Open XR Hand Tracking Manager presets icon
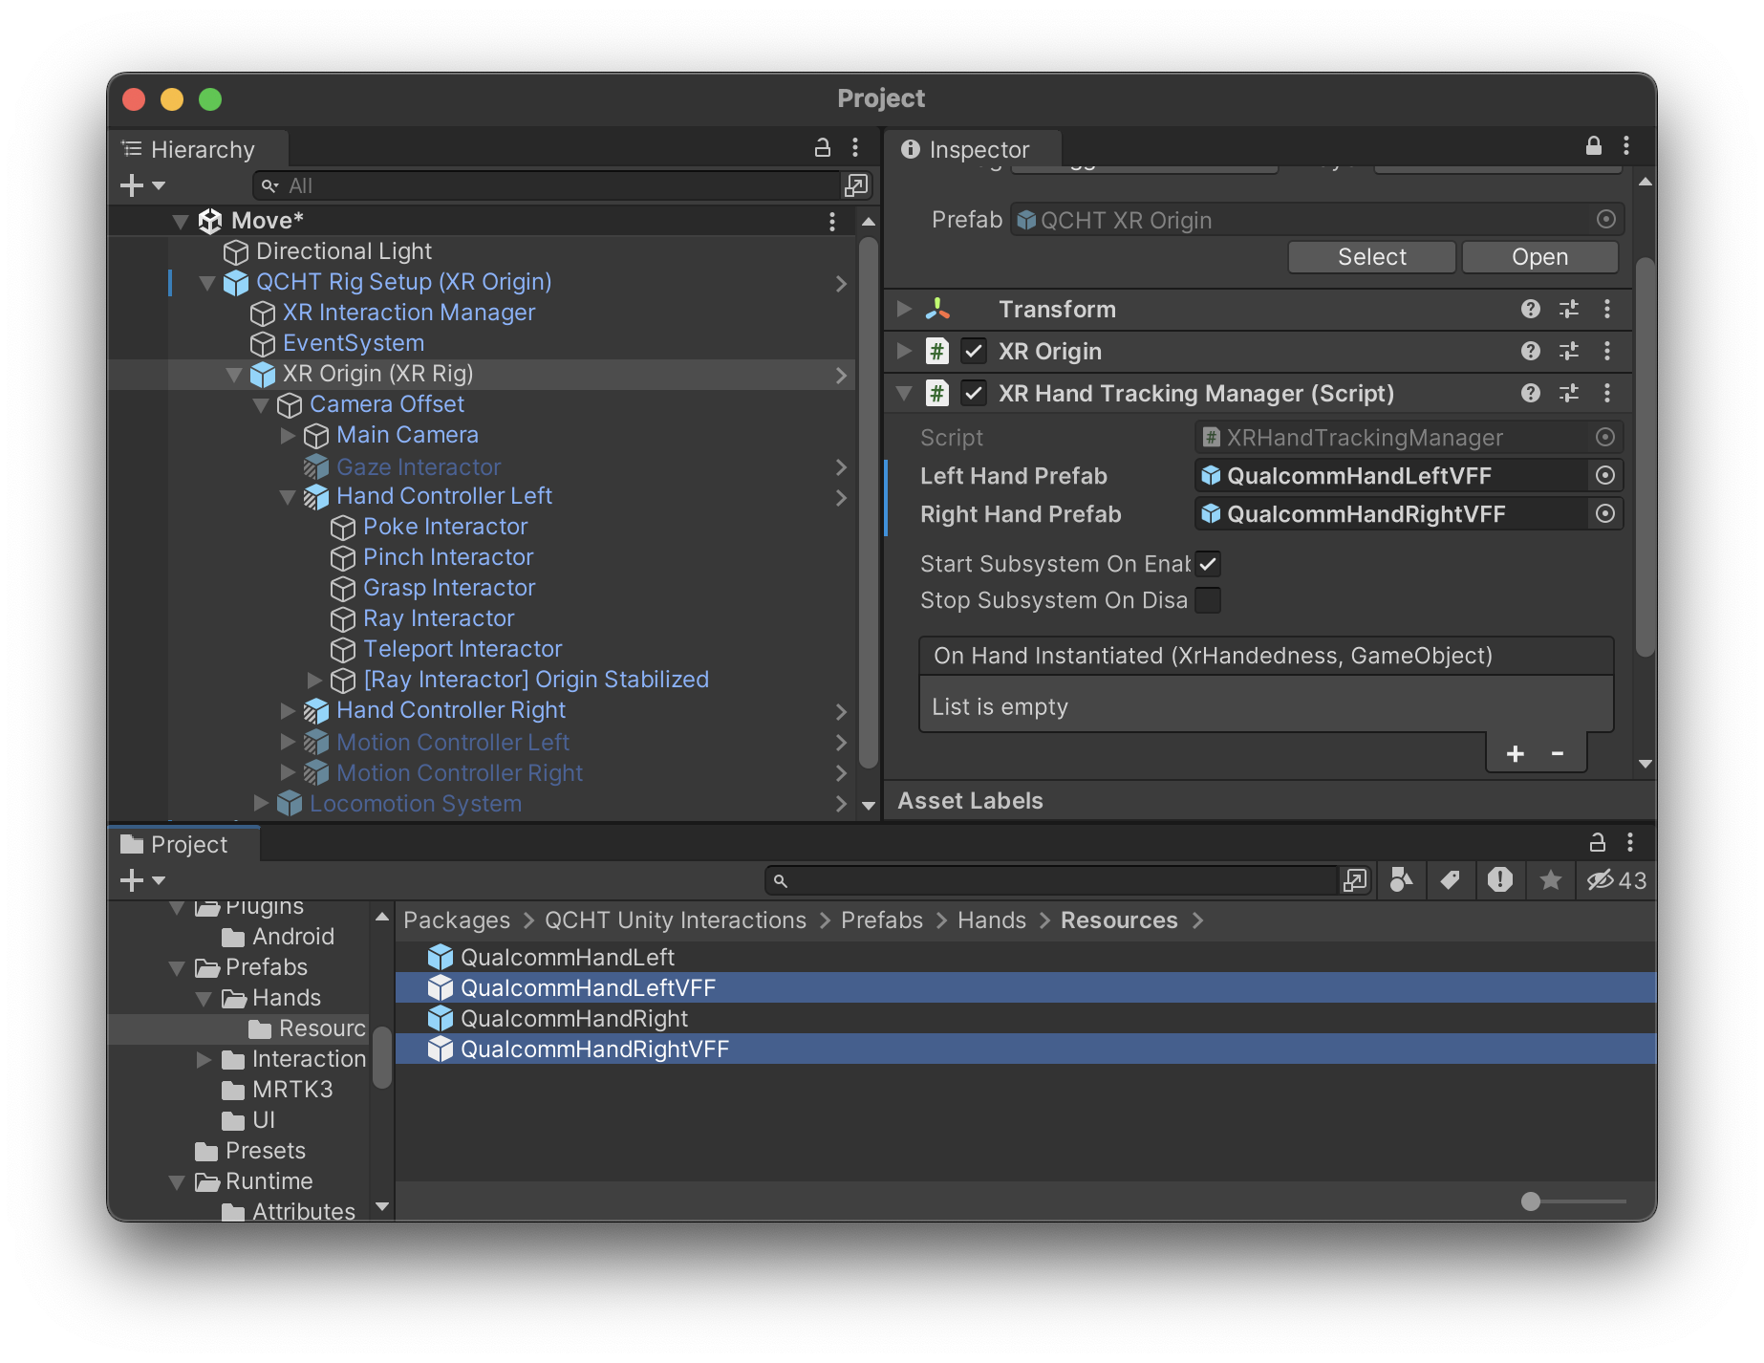The height and width of the screenshot is (1363, 1764). click(1569, 393)
